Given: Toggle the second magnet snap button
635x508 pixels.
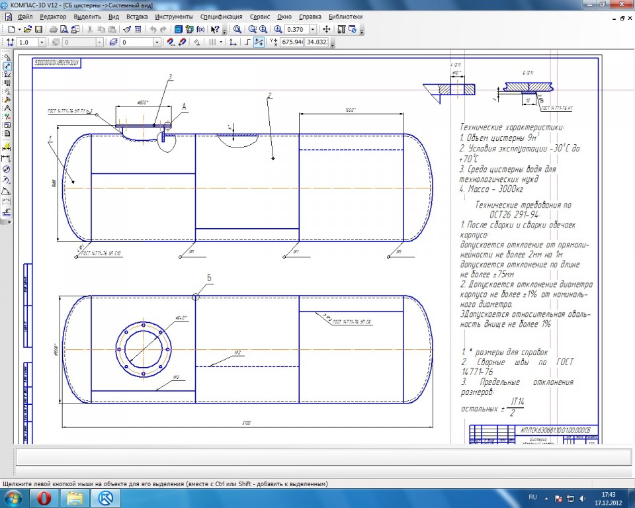Looking at the screenshot, I should (x=183, y=42).
